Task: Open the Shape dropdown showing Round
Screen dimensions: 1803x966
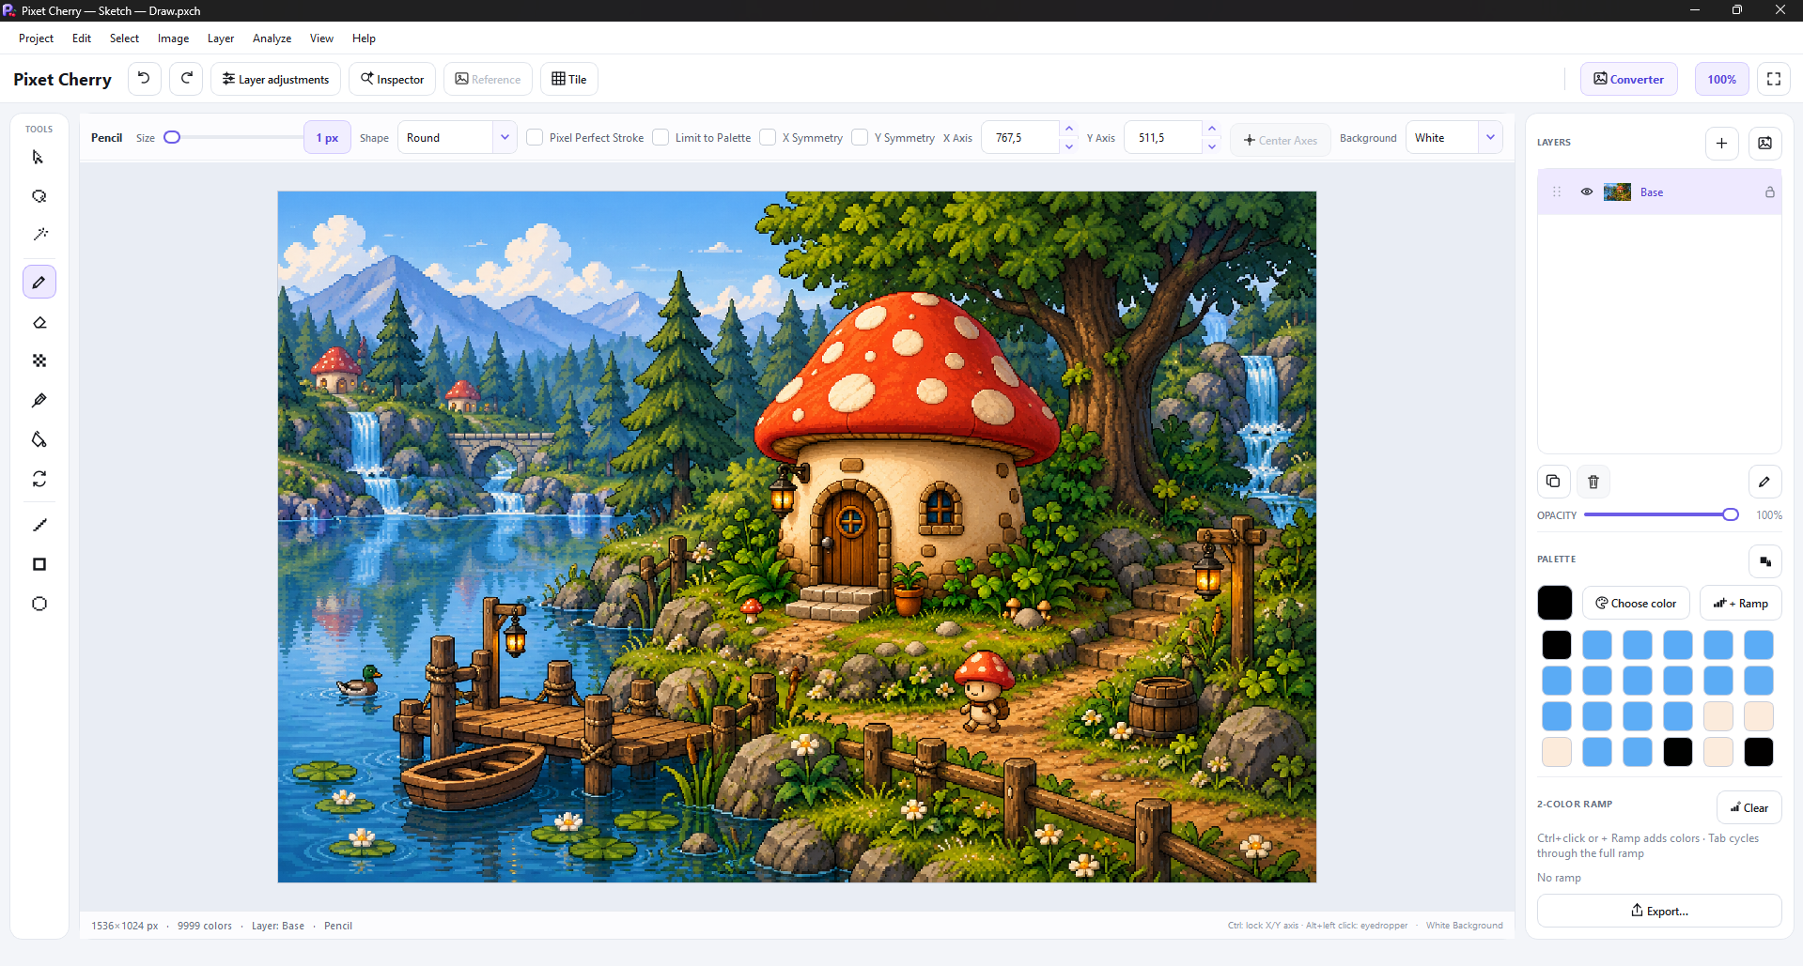Action: 457,137
